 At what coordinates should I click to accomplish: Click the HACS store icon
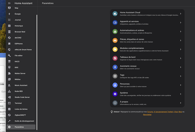tap(9, 61)
